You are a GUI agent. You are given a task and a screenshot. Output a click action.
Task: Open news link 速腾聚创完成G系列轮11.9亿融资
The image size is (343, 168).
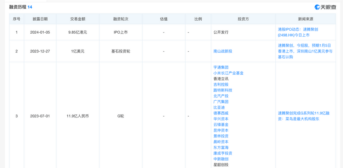304,116
